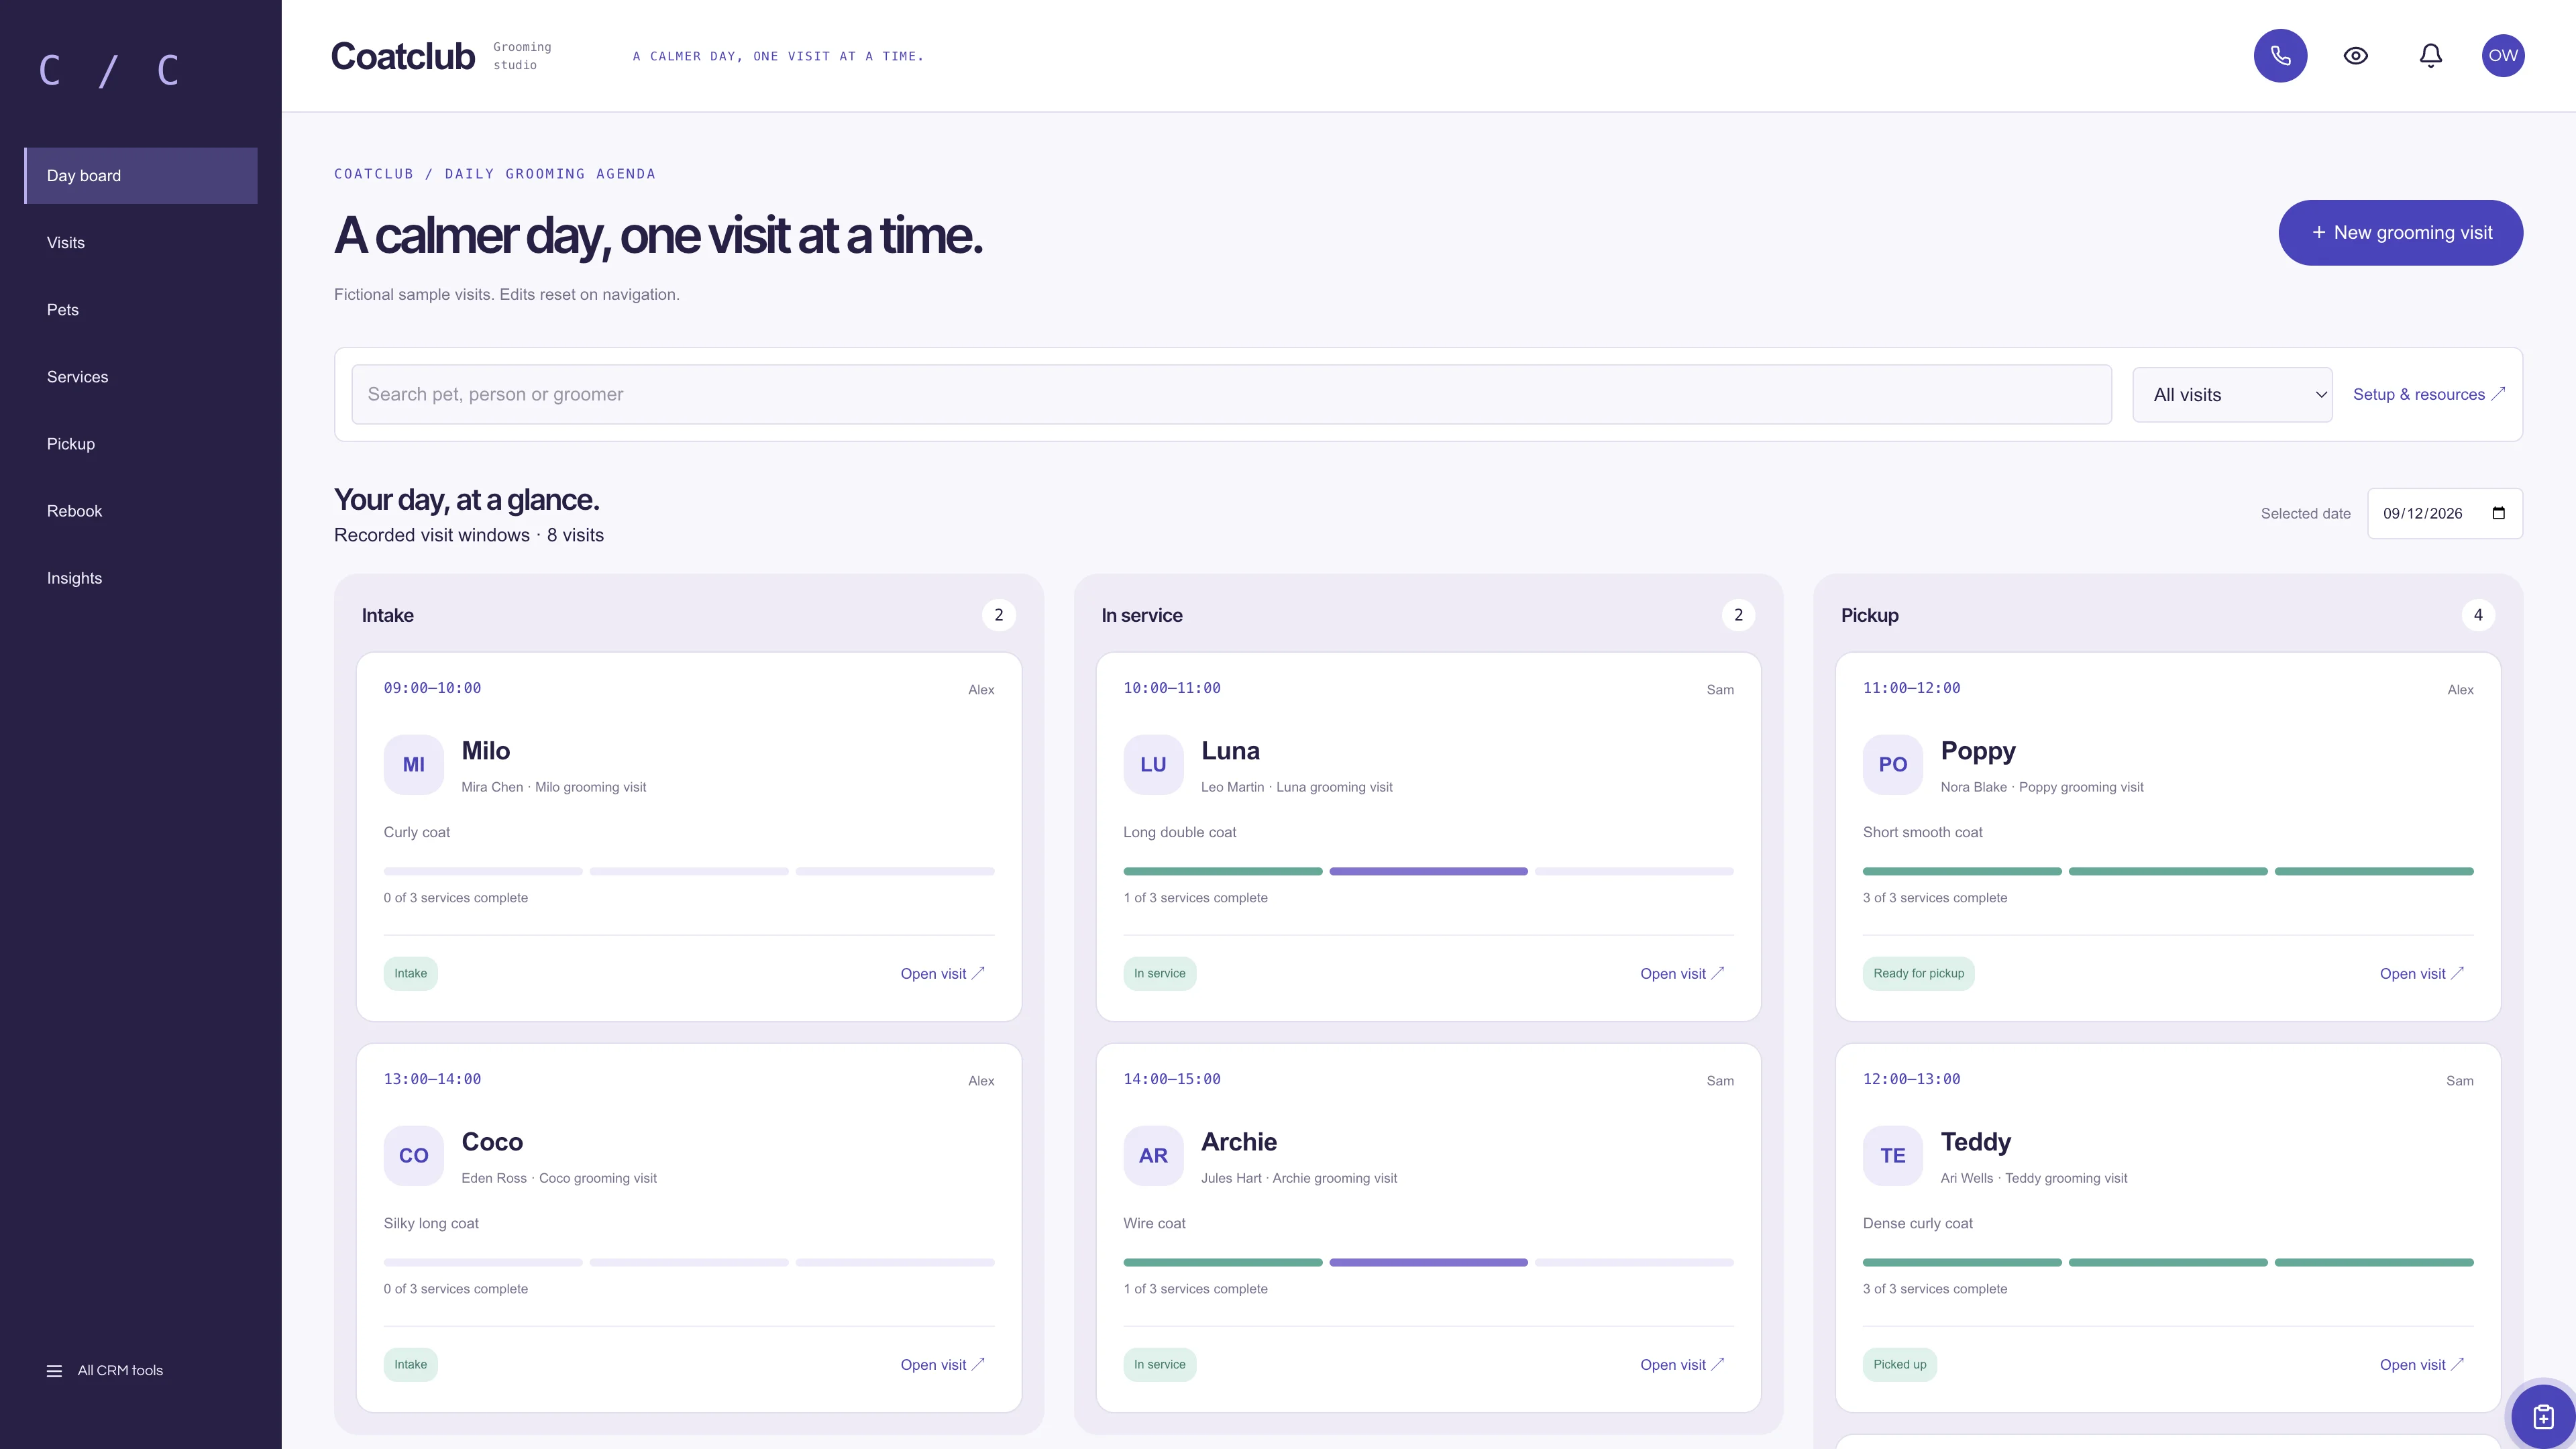The width and height of the screenshot is (2576, 1449).
Task: Click Luna's purple in-progress service bar
Action: (x=1428, y=872)
